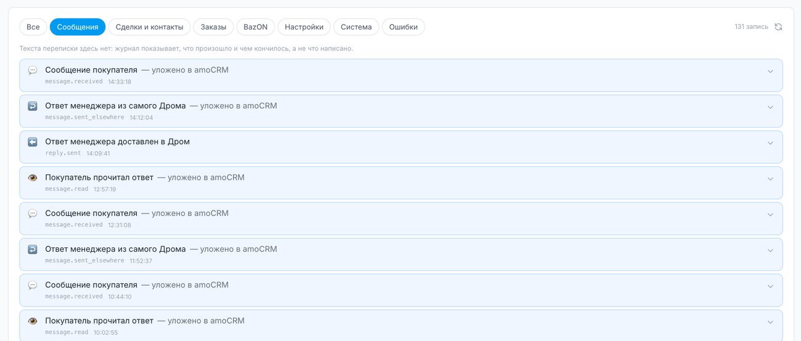This screenshot has height=341, width=801.
Task: Click reply arrow icon of 14:12:04 entry
Action: (33, 106)
